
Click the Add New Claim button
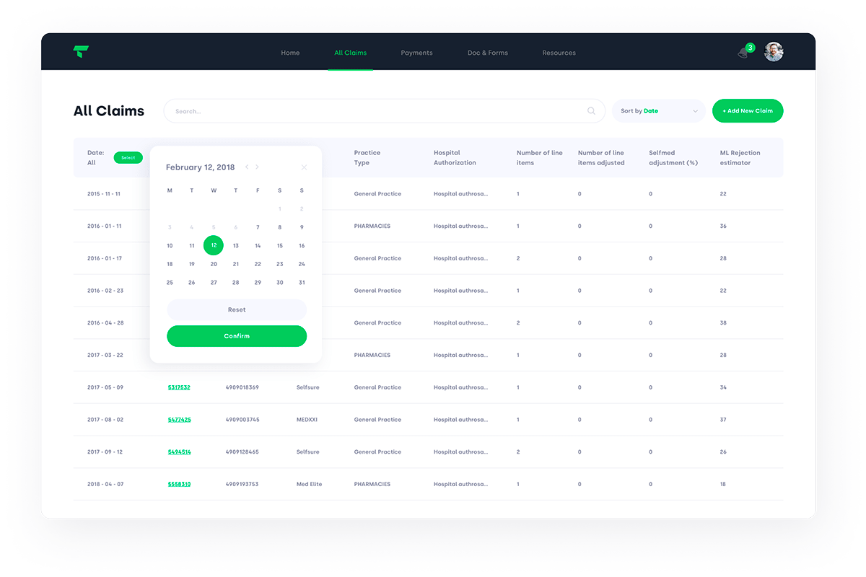click(748, 111)
